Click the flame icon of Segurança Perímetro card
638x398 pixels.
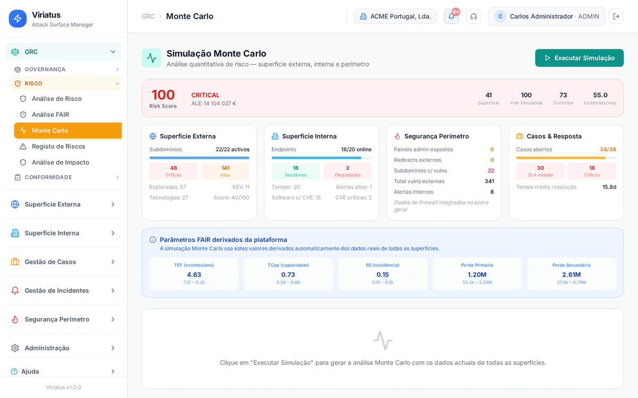click(x=398, y=136)
